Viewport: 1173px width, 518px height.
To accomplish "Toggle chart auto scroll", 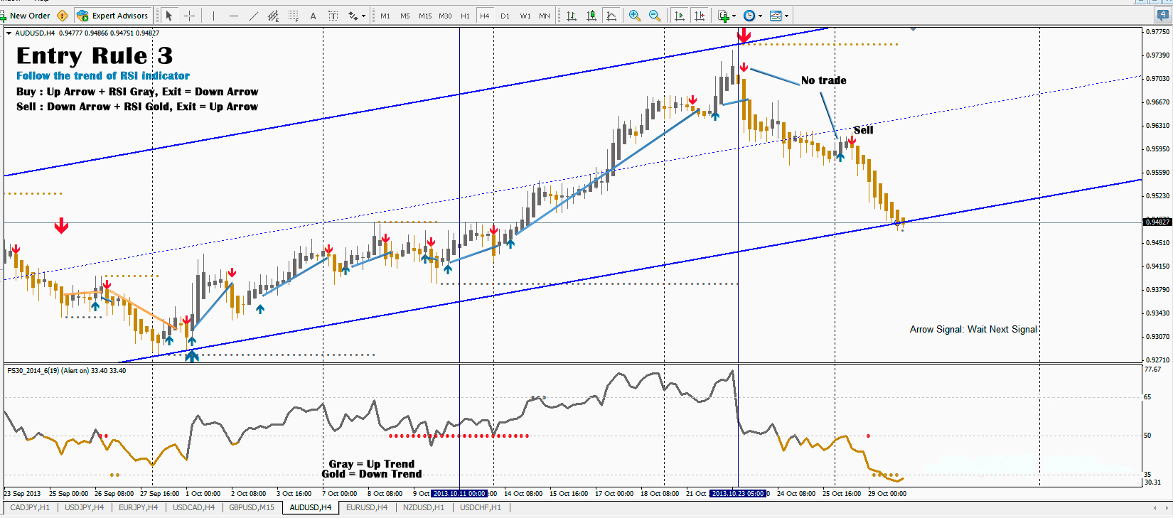I will [680, 16].
